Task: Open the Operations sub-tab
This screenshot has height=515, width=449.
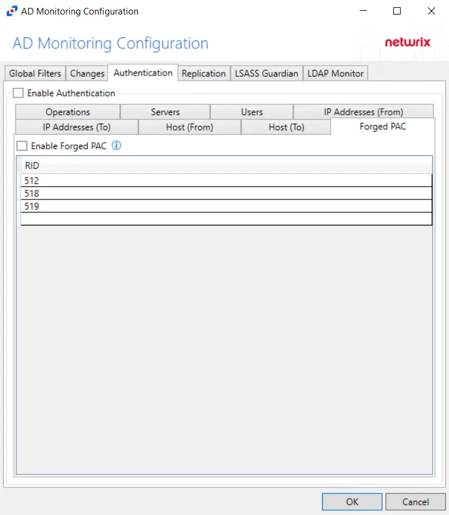Action: click(x=68, y=112)
